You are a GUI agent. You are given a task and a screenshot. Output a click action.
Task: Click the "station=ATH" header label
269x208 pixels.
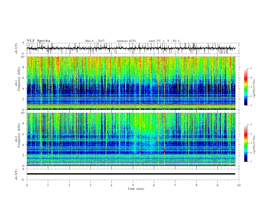click(x=126, y=41)
